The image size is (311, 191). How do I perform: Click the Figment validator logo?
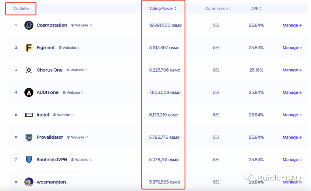coord(29,47)
